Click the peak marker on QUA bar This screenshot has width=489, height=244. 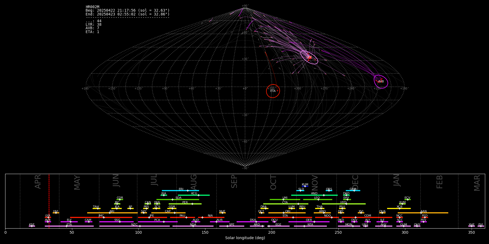382,213
